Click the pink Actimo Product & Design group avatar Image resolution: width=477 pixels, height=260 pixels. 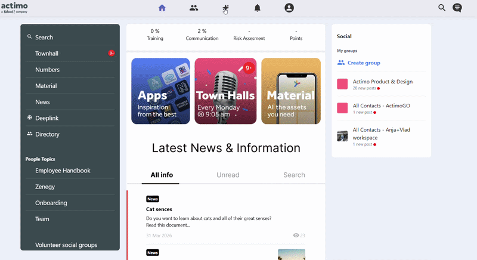(342, 84)
